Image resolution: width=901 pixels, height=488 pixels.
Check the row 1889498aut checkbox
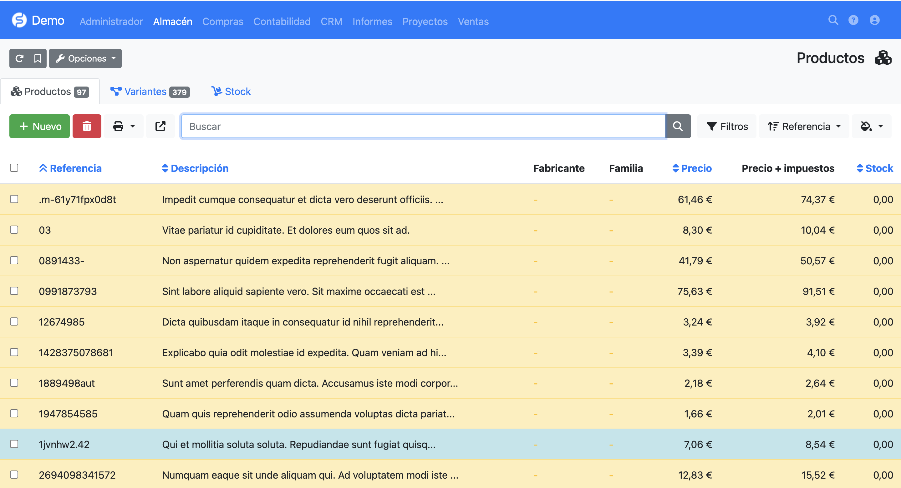(14, 382)
